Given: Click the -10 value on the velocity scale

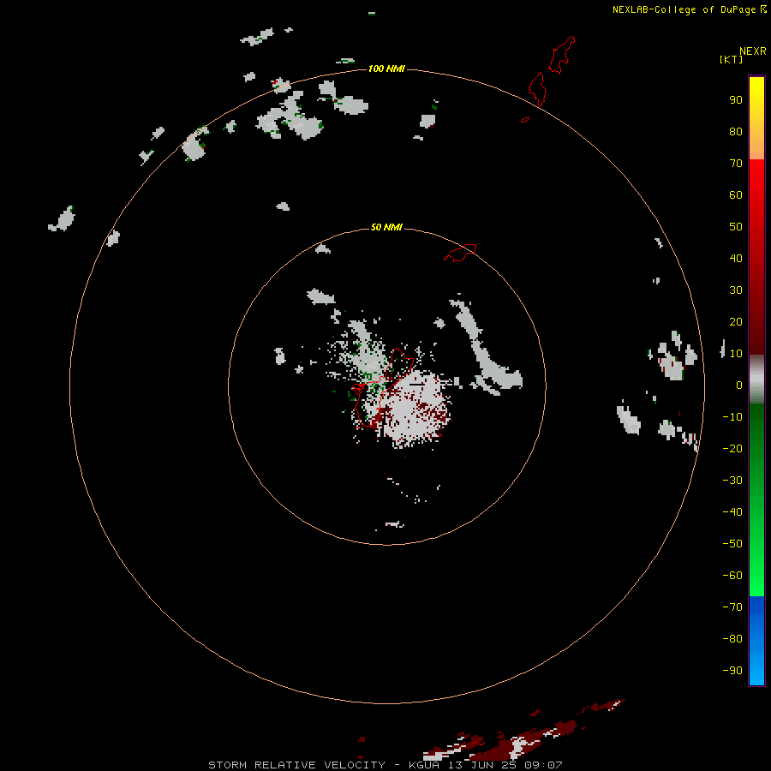Looking at the screenshot, I should pos(732,417).
